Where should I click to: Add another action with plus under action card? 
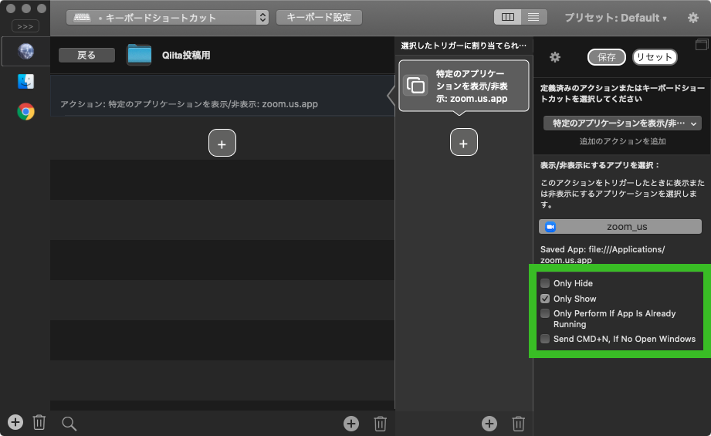tap(463, 142)
